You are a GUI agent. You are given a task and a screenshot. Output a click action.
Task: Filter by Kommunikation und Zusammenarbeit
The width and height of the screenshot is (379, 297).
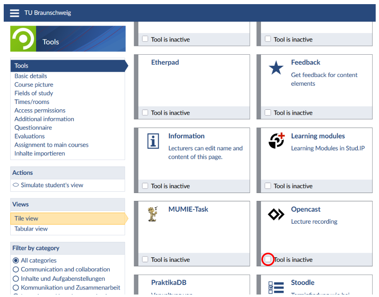(x=16, y=287)
